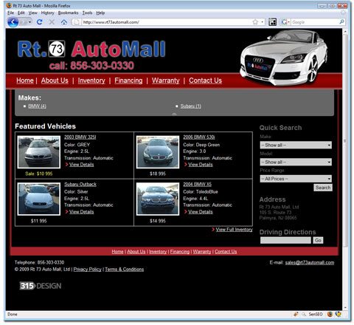Open the File menu
Viewport: 354px width, 325px height.
coord(10,13)
